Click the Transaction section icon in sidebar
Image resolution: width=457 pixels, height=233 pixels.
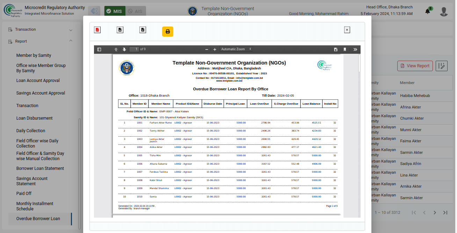click(x=10, y=30)
